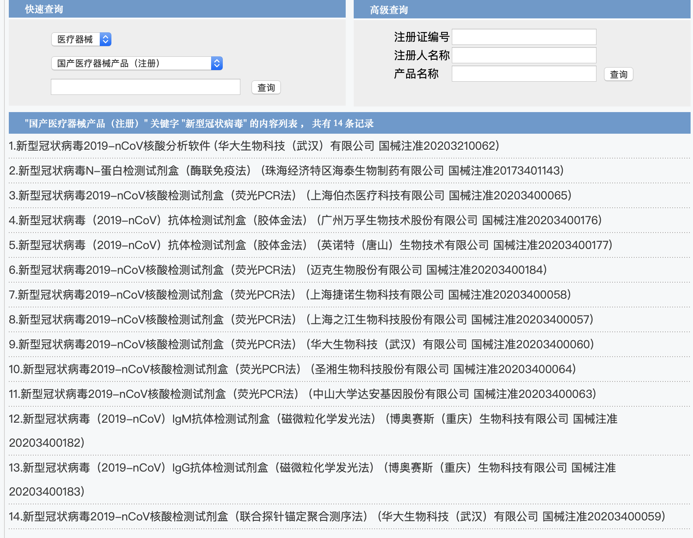Image resolution: width=693 pixels, height=538 pixels.
Task: Select result 14 联合探针锚定聚合测序法 kit
Action: pos(336,516)
